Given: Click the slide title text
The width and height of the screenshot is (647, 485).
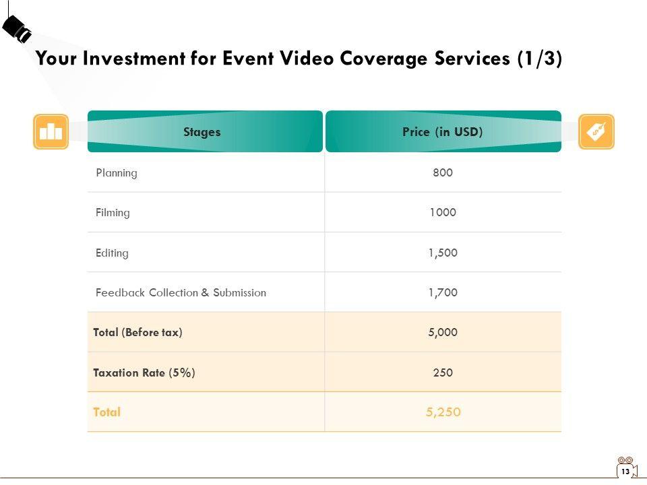Looking at the screenshot, I should [299, 59].
